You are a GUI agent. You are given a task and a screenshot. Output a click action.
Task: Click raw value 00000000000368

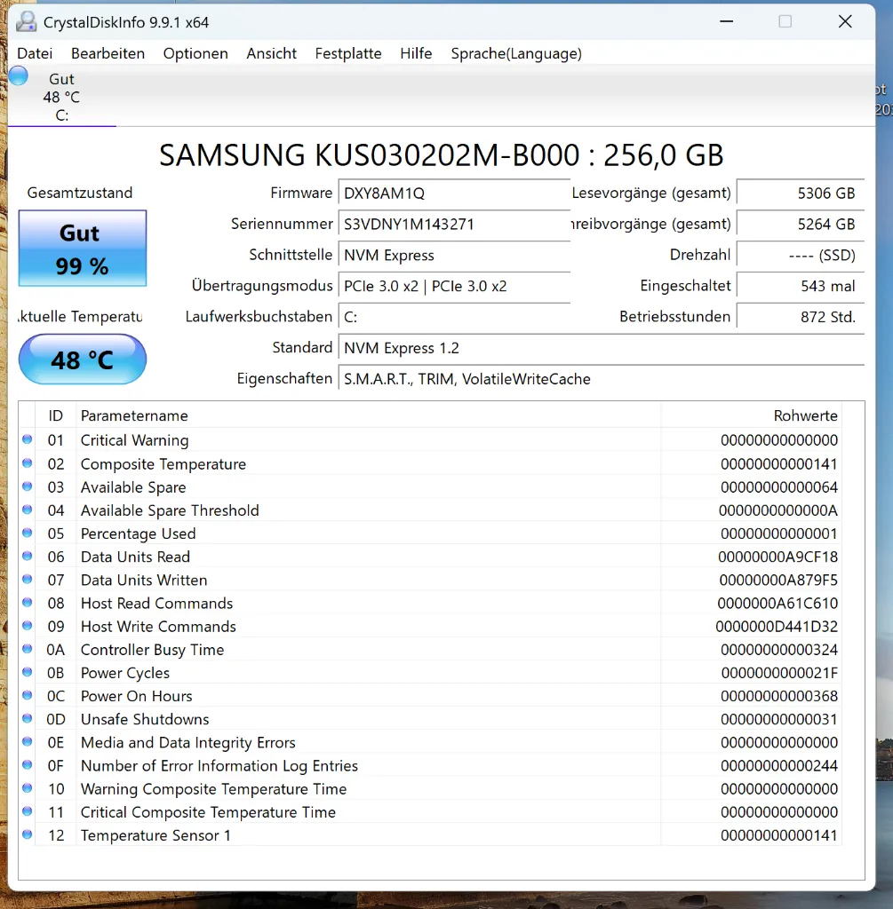pos(779,696)
